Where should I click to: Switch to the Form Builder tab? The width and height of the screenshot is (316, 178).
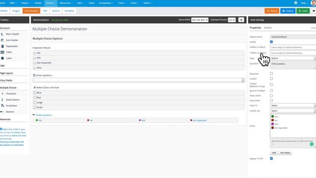[x=31, y=11]
